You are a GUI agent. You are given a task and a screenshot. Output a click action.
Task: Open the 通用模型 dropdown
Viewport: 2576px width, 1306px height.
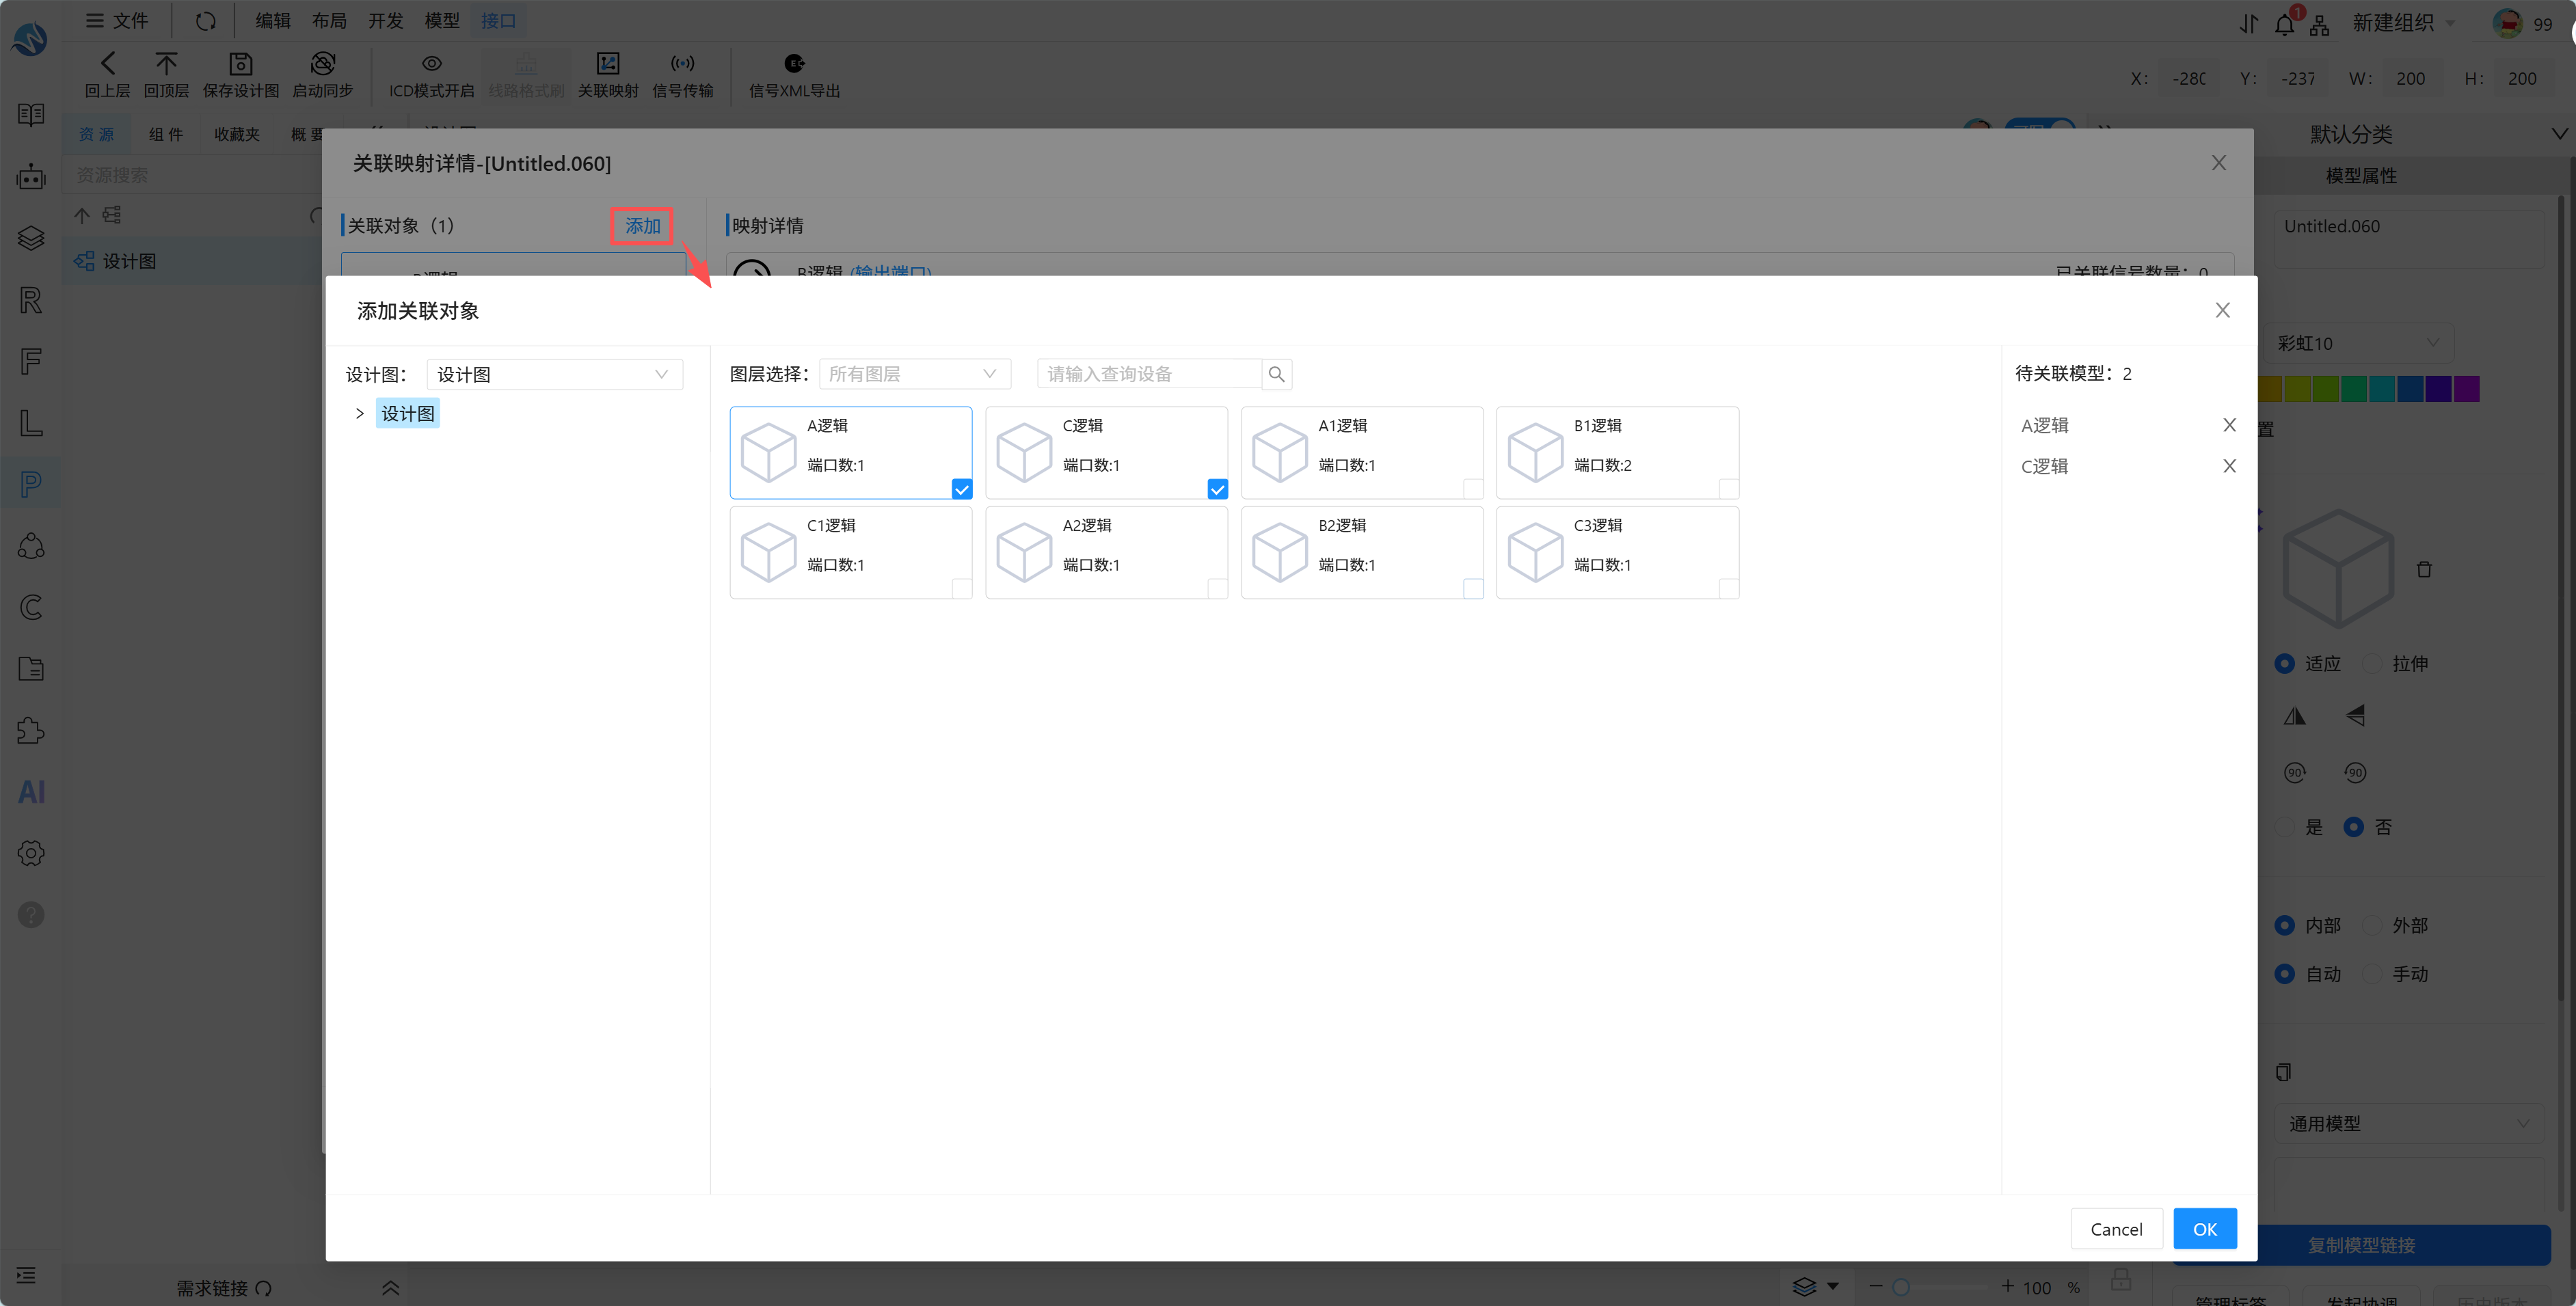[2409, 1123]
